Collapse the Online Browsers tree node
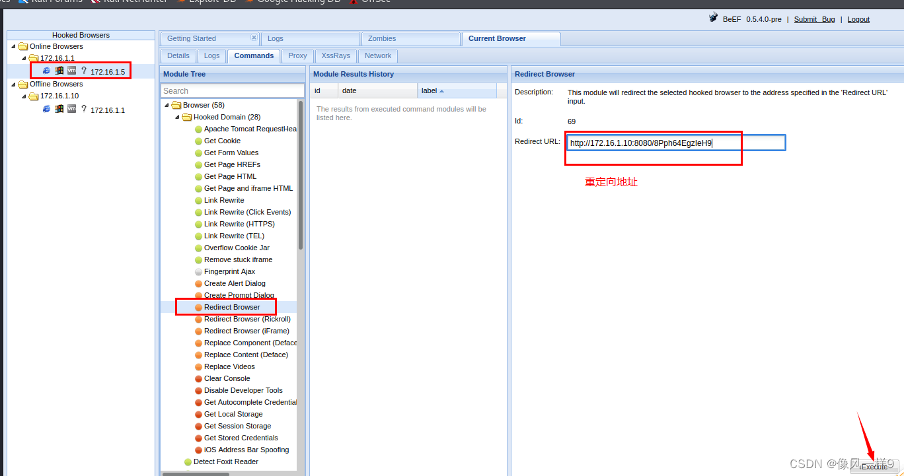904x476 pixels. [x=13, y=46]
